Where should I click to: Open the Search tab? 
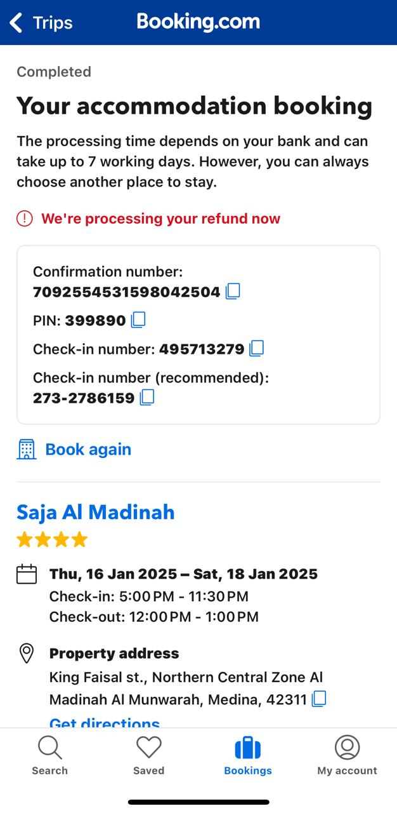tap(49, 755)
